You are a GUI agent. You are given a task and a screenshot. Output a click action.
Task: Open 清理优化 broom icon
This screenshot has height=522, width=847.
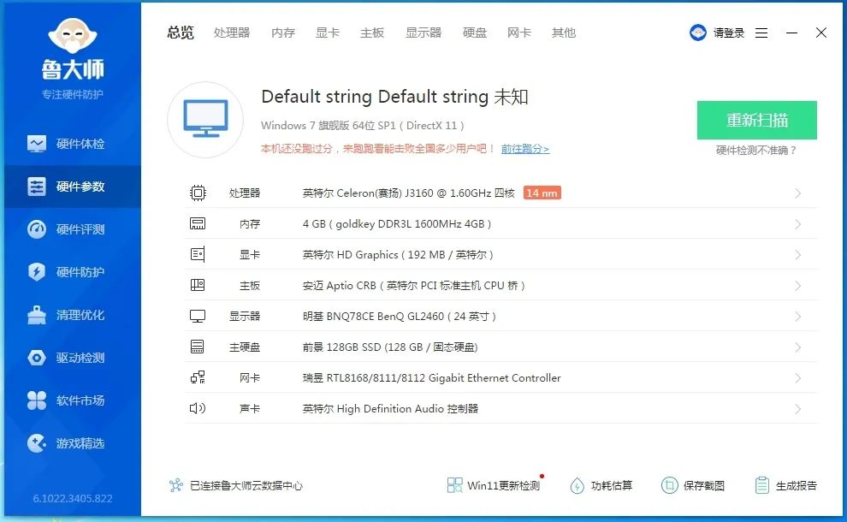[x=37, y=315]
